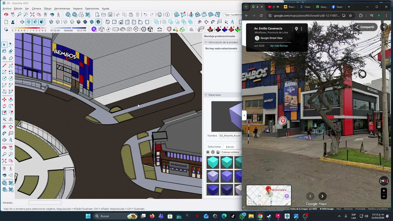Open Colores sólidos materials dropdown
This screenshot has width=393, height=221.
pyautogui.click(x=231, y=152)
